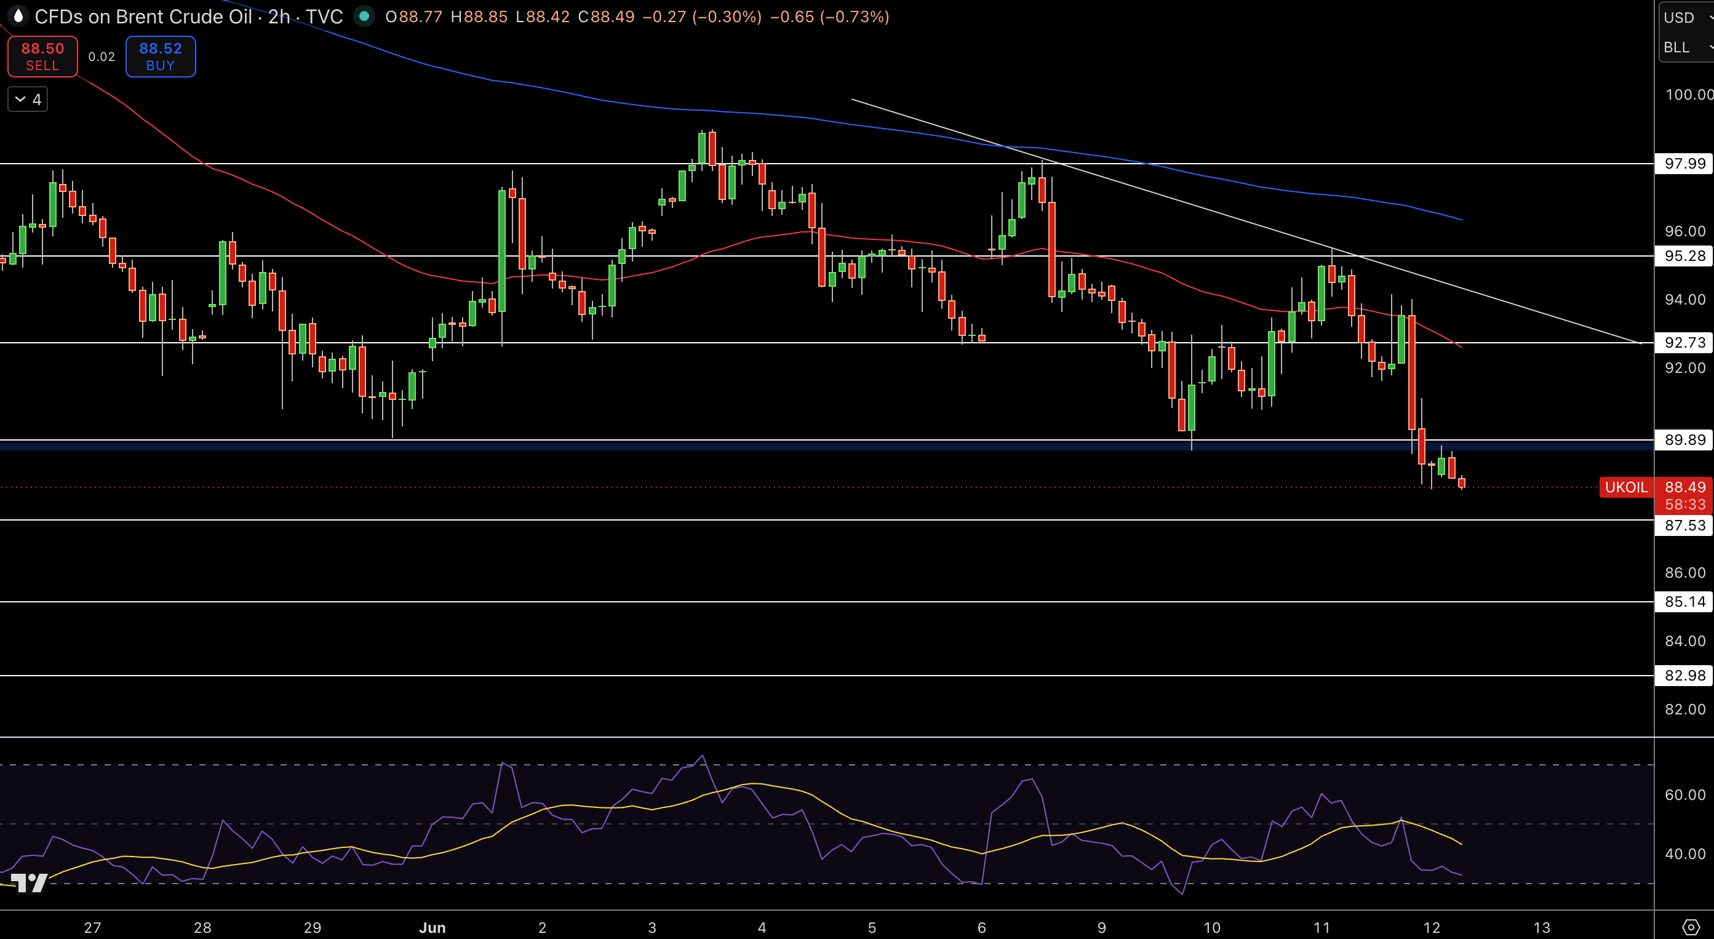Click the RSI 40.00 scale label

1684,854
